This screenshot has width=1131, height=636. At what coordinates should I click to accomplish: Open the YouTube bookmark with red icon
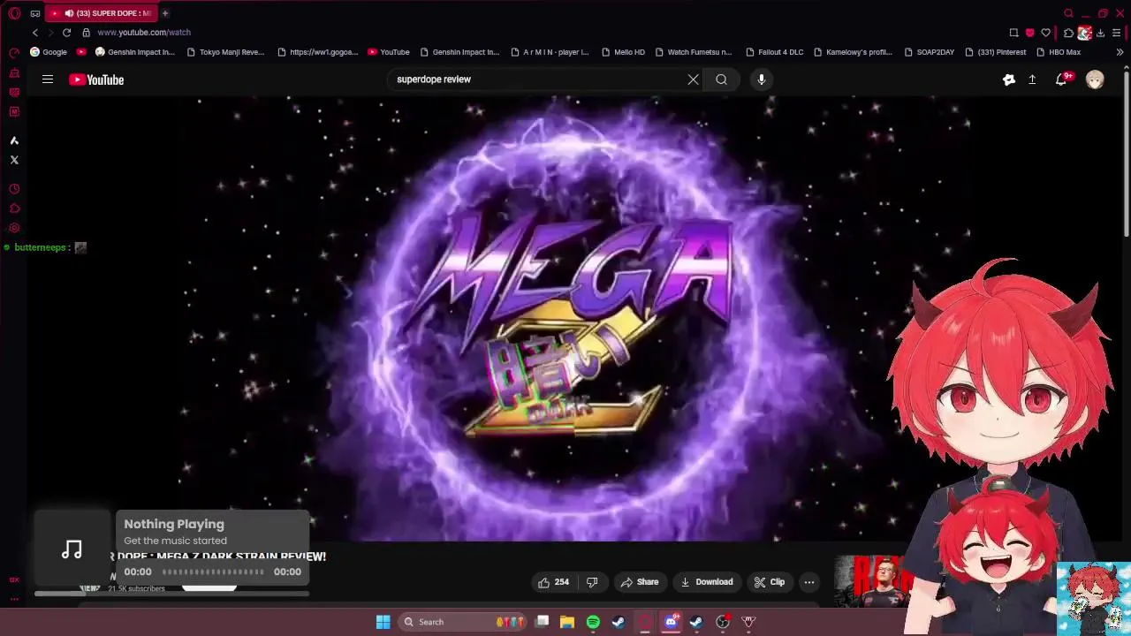pyautogui.click(x=388, y=52)
